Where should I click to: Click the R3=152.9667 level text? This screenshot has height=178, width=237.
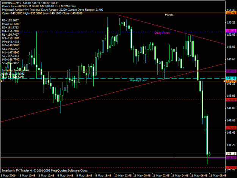11,20
